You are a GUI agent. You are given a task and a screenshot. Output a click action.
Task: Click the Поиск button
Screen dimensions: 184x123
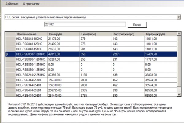point(137,25)
